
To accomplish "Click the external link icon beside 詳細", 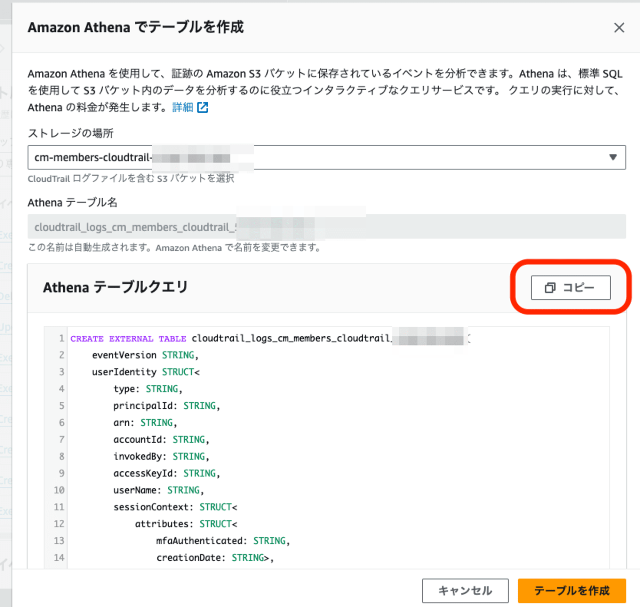I will 203,107.
